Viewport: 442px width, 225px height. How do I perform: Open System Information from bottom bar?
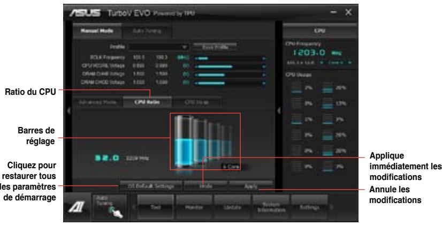coord(271,207)
